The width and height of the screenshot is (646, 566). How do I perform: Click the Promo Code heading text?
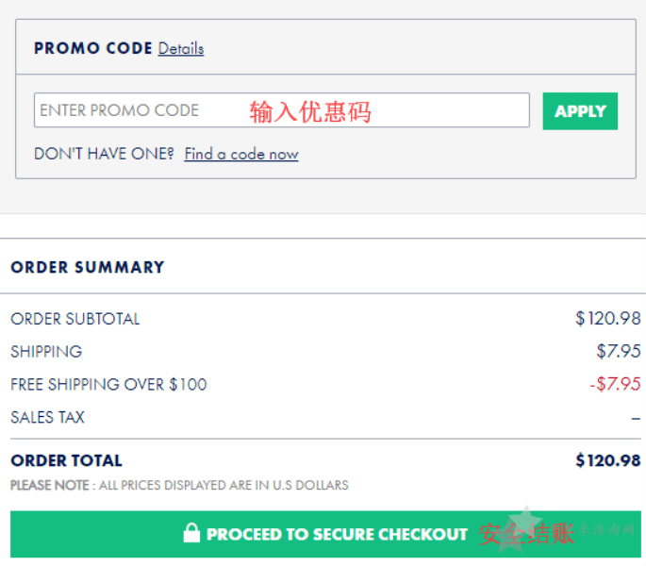(93, 48)
